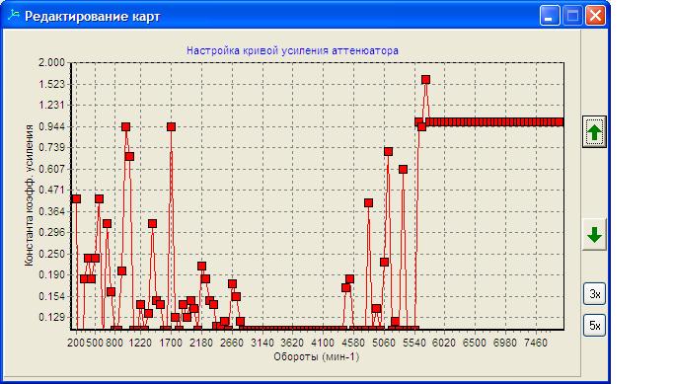Select the 5x smoothing button
The image size is (674, 384).
point(594,326)
